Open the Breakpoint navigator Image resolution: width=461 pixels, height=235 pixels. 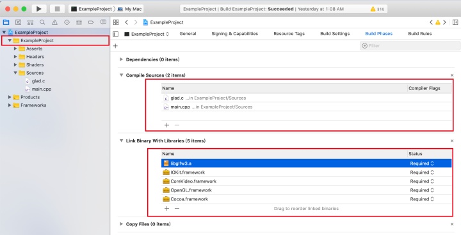click(91, 22)
